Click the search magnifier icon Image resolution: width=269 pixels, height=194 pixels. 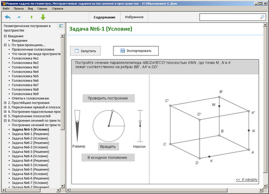click(262, 17)
